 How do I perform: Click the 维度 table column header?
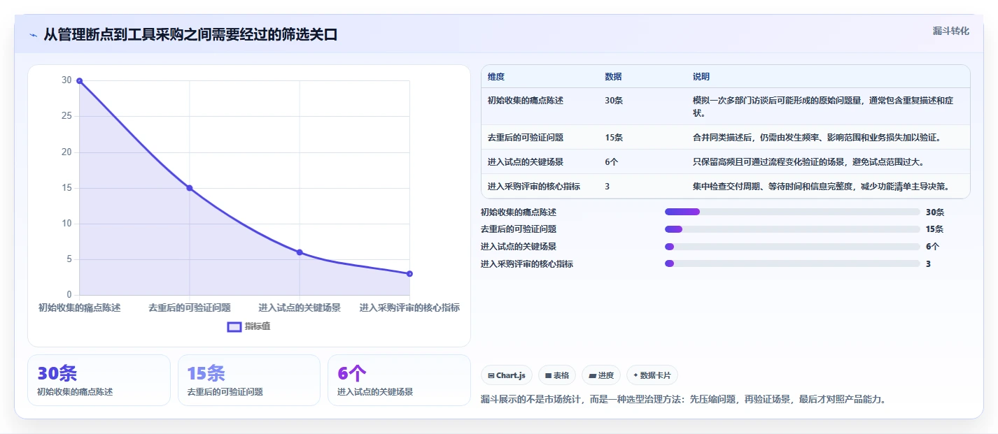coord(496,77)
